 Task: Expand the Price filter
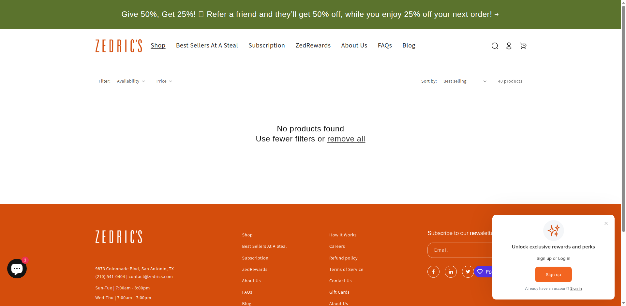pyautogui.click(x=164, y=81)
